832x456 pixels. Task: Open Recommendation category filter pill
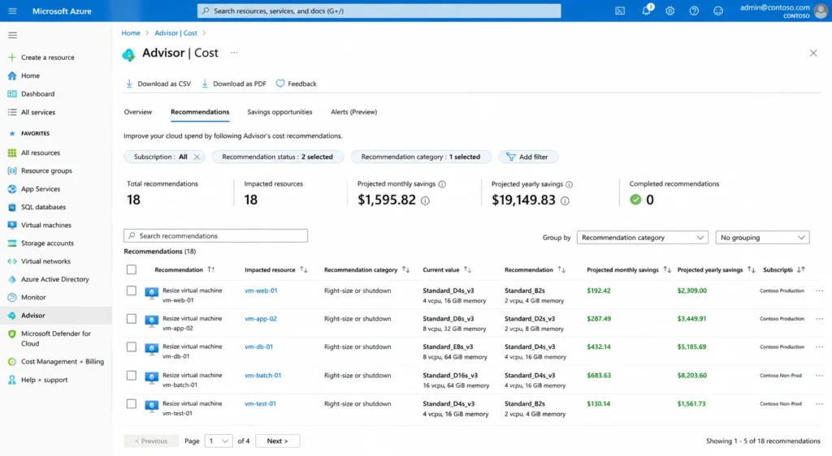click(x=421, y=157)
